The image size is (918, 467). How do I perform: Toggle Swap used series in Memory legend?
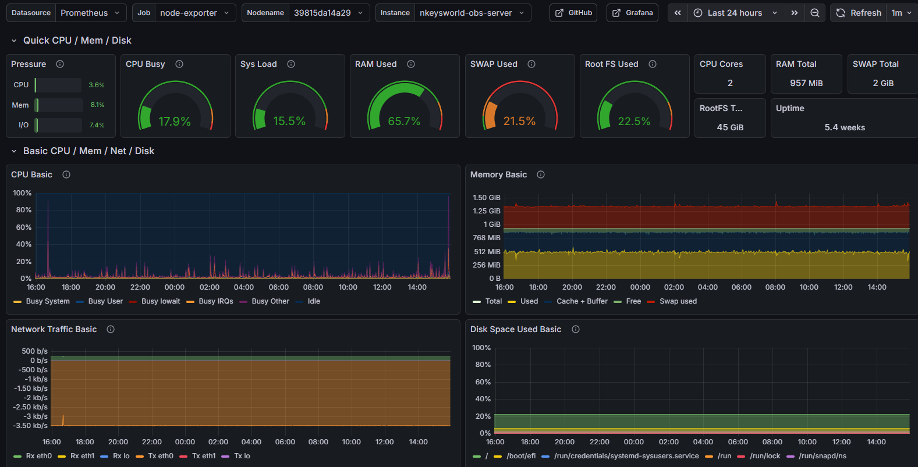[678, 301]
